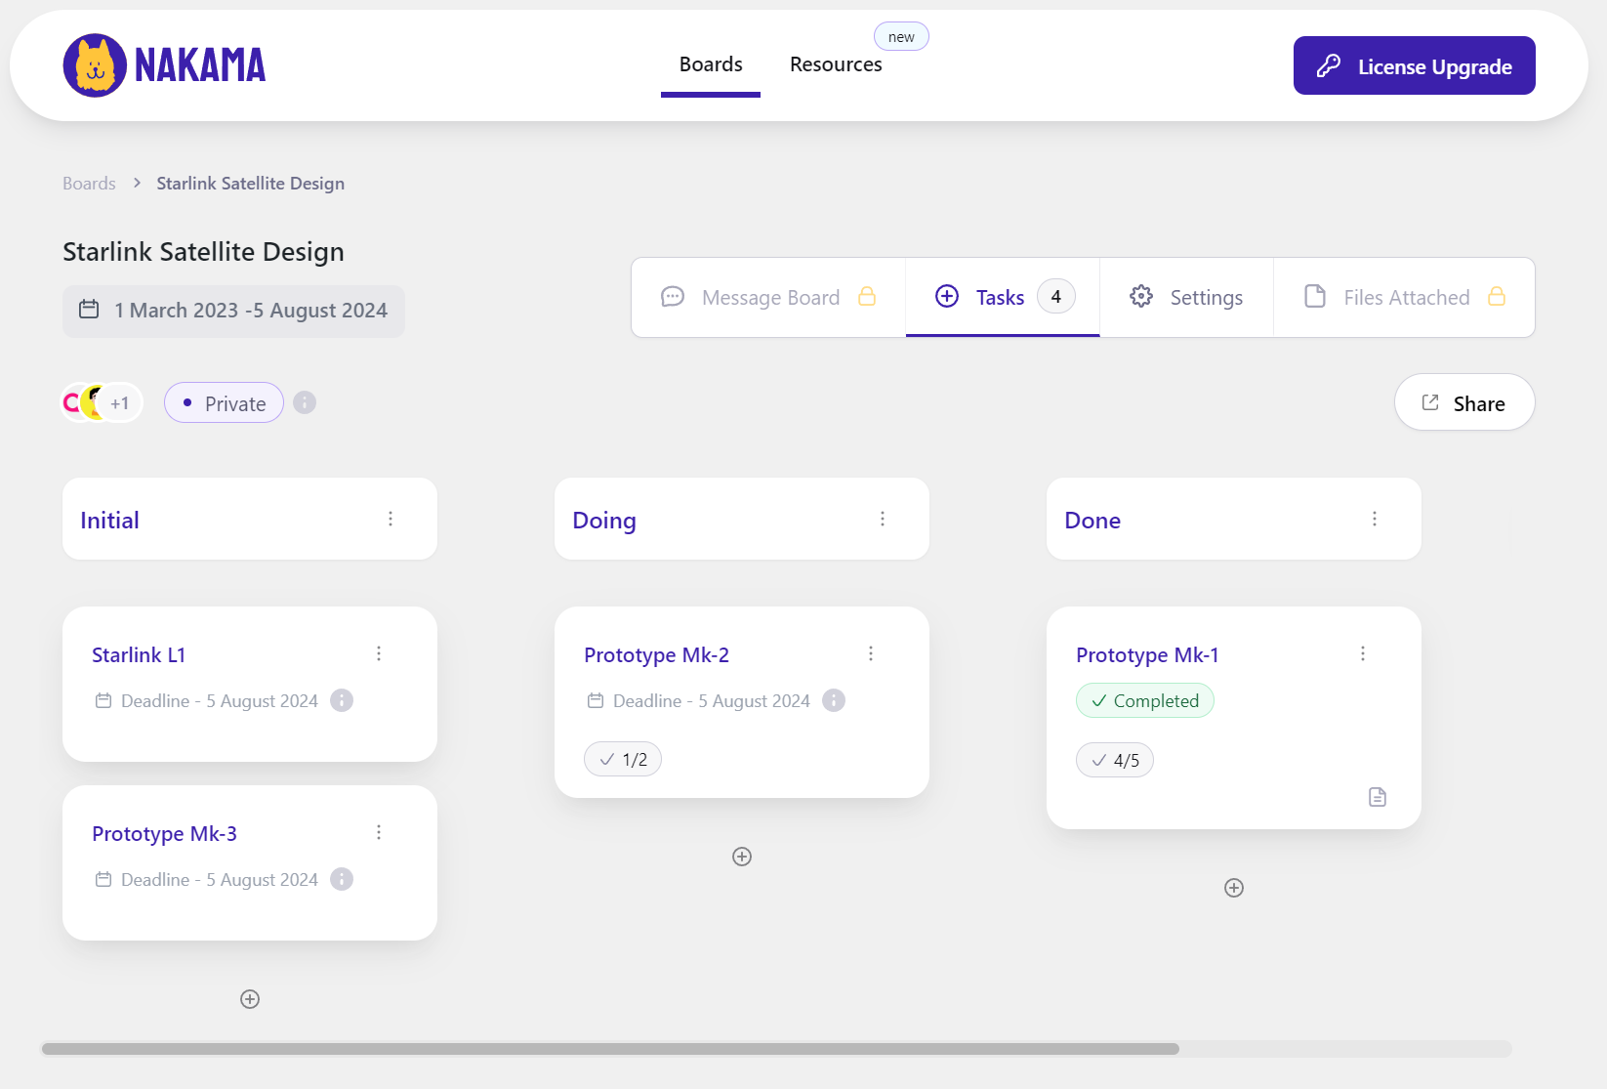Open the Resources page with the new badge
Screen dimensions: 1607x1089
point(836,63)
